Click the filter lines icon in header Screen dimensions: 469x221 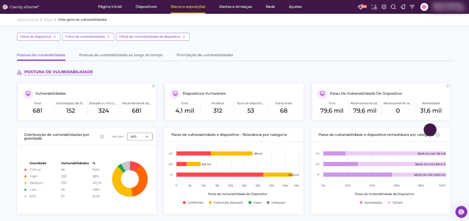click(x=412, y=7)
